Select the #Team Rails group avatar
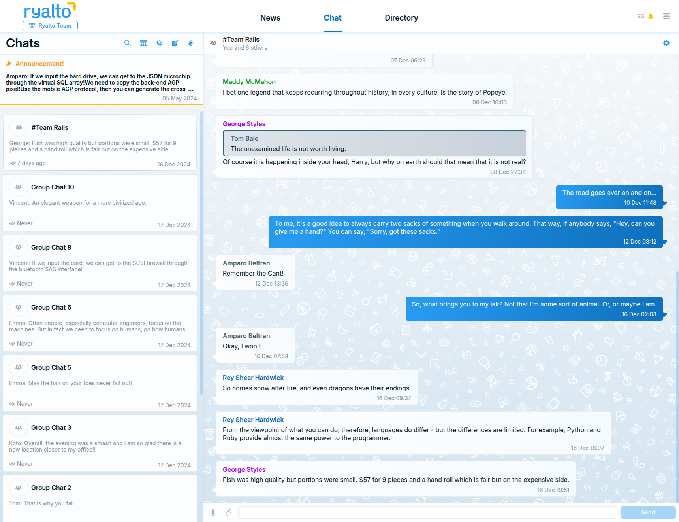This screenshot has width=679, height=522. 213,43
